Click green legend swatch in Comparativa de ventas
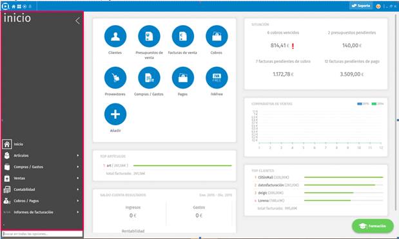 tap(374, 104)
